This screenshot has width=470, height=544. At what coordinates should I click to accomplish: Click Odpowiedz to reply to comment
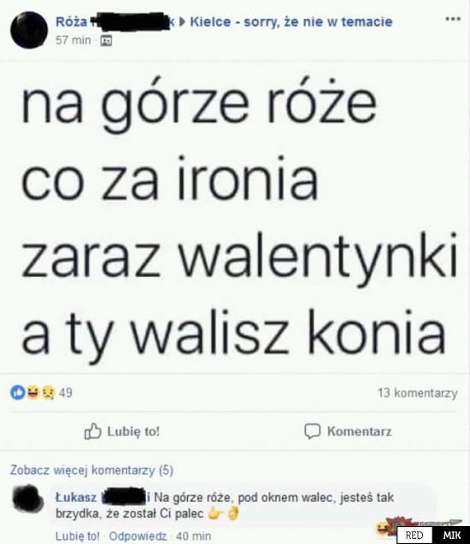(x=138, y=536)
